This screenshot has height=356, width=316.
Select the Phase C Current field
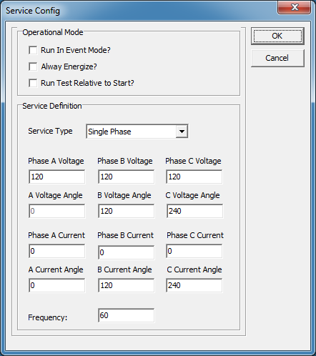(194, 251)
